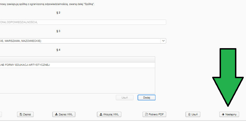The width and height of the screenshot is (246, 123).
Task: Click the trash can icon in bottom toolbar
Action: (189, 114)
